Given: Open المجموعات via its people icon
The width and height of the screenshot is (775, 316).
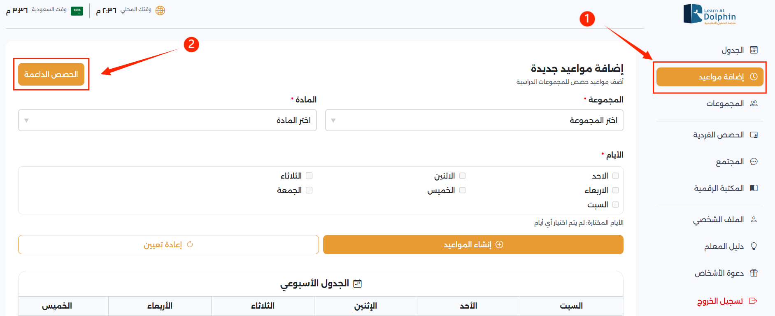Looking at the screenshot, I should click(754, 104).
